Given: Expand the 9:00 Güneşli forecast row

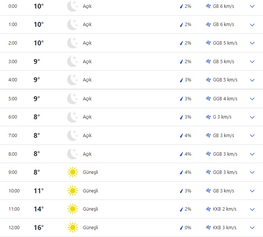Looking at the screenshot, I should [252, 173].
